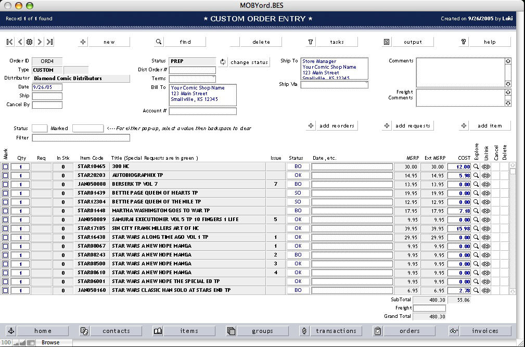
Task: Go to the first record
Action: (10, 42)
